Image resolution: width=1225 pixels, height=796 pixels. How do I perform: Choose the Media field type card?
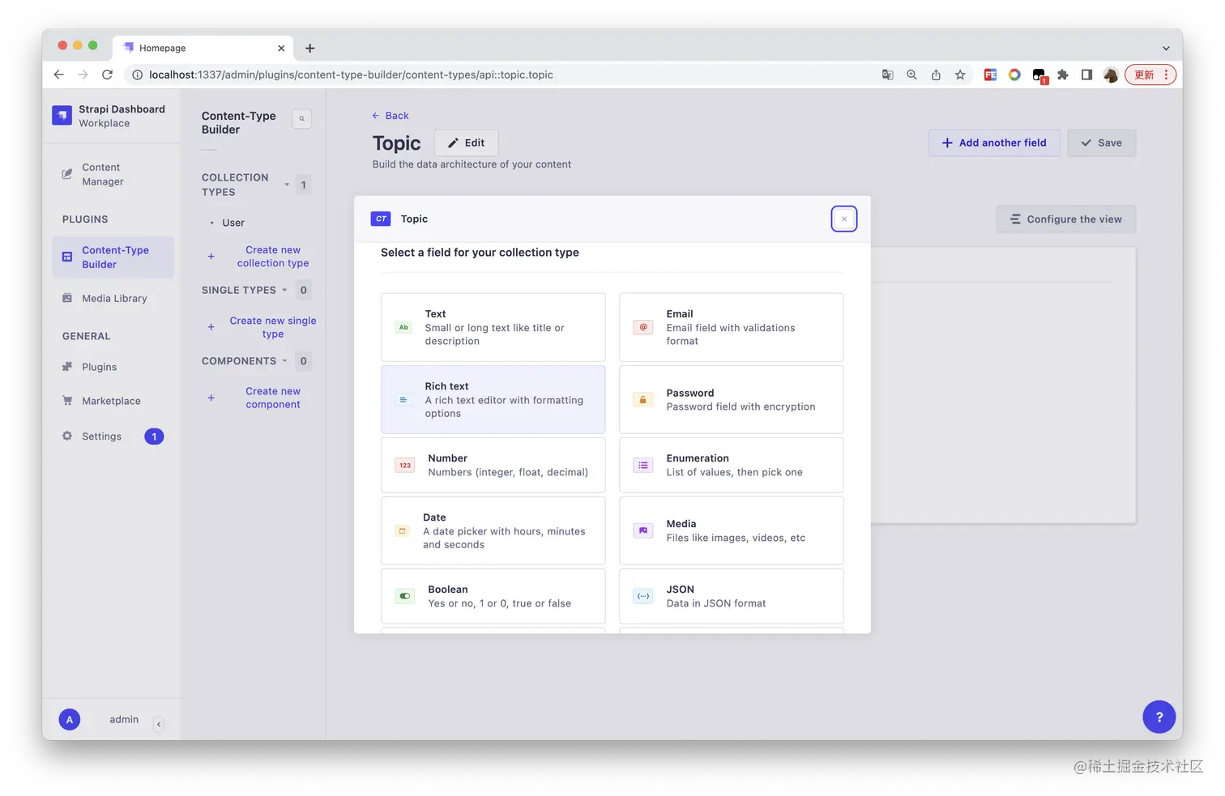click(x=731, y=530)
